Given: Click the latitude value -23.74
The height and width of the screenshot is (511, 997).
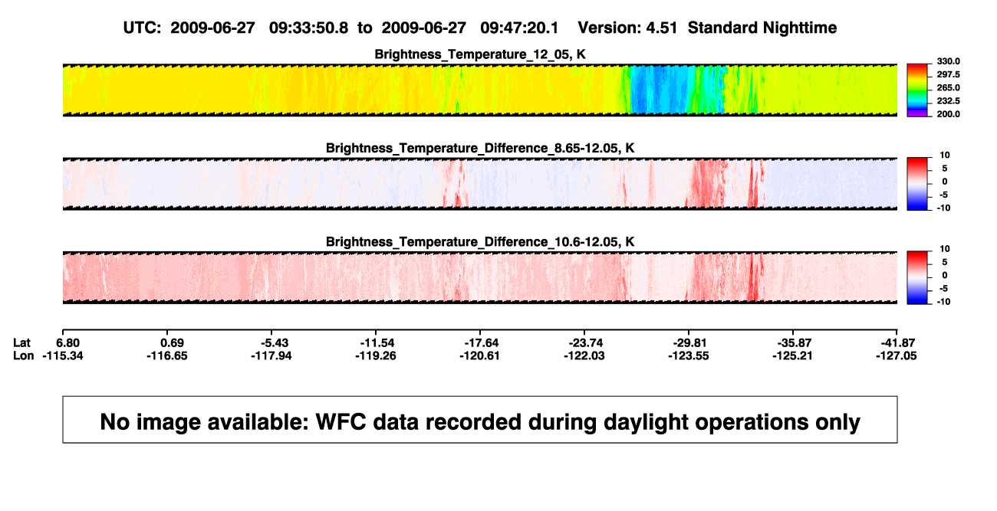Looking at the screenshot, I should tap(588, 342).
